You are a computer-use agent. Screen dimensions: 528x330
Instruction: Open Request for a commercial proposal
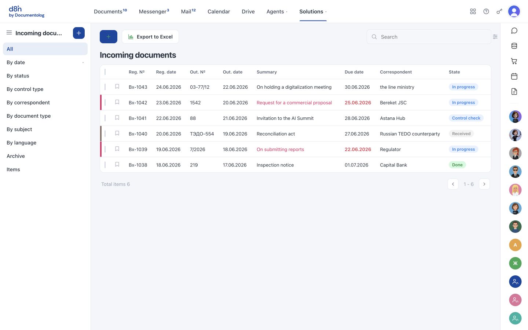coord(294,103)
